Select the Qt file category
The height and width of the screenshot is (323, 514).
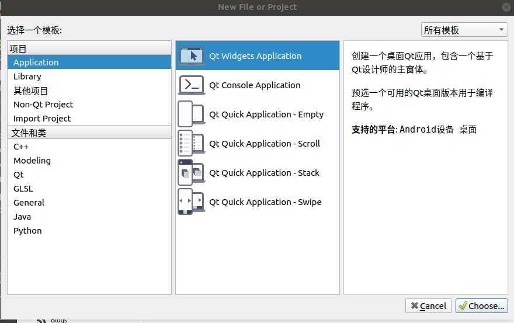coord(89,175)
